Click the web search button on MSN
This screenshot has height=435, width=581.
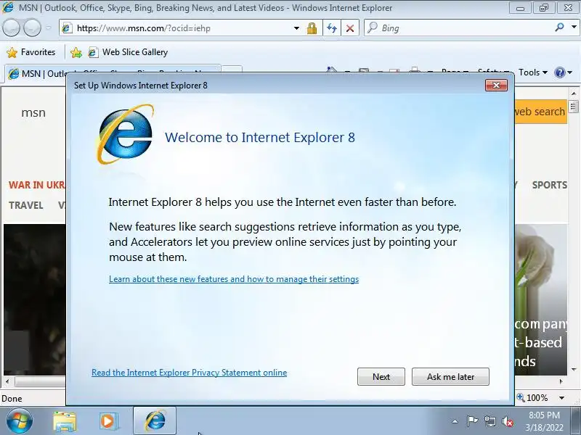[x=541, y=112]
